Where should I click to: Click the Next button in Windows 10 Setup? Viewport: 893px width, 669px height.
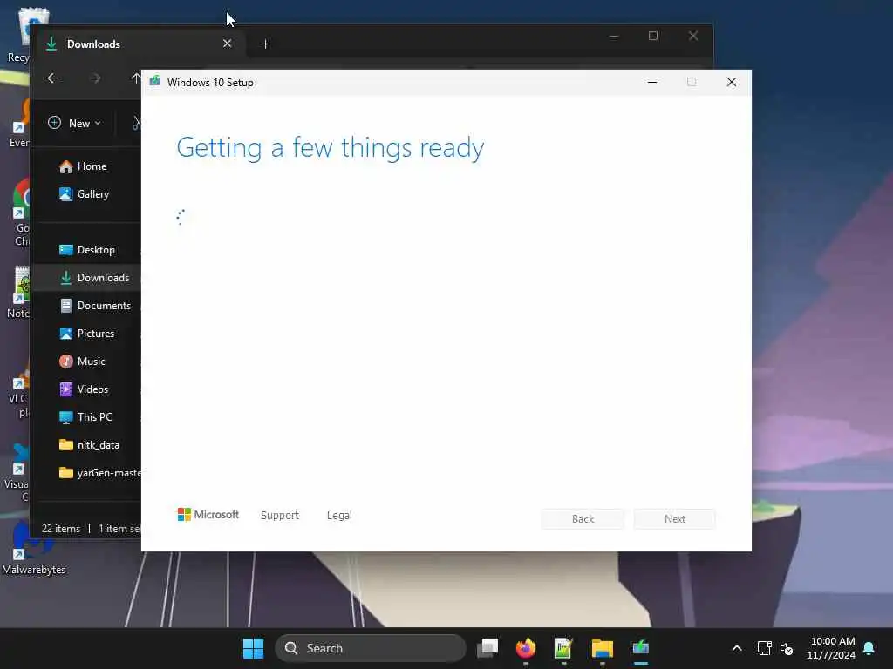click(x=674, y=519)
